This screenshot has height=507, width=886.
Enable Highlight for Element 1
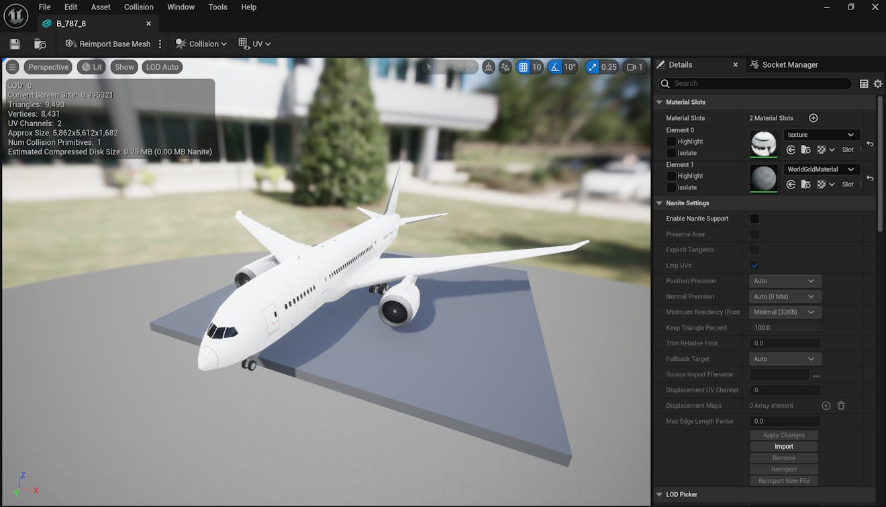pyautogui.click(x=671, y=176)
